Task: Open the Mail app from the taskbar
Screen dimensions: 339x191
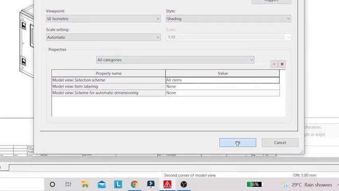Action: click(102, 185)
